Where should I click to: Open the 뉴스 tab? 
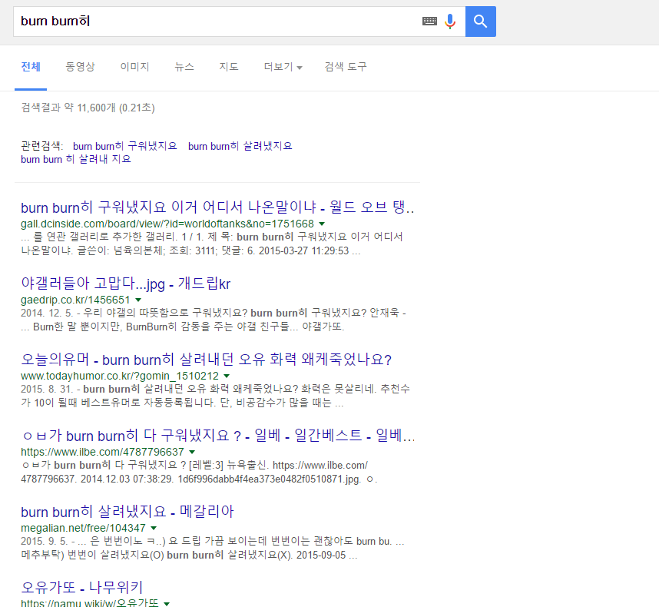pyautogui.click(x=184, y=67)
